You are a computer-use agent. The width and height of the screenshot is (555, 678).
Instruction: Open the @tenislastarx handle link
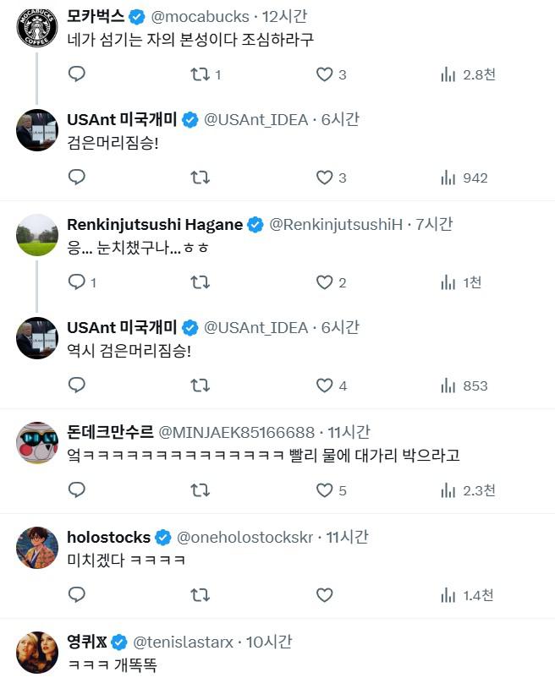pos(183,642)
